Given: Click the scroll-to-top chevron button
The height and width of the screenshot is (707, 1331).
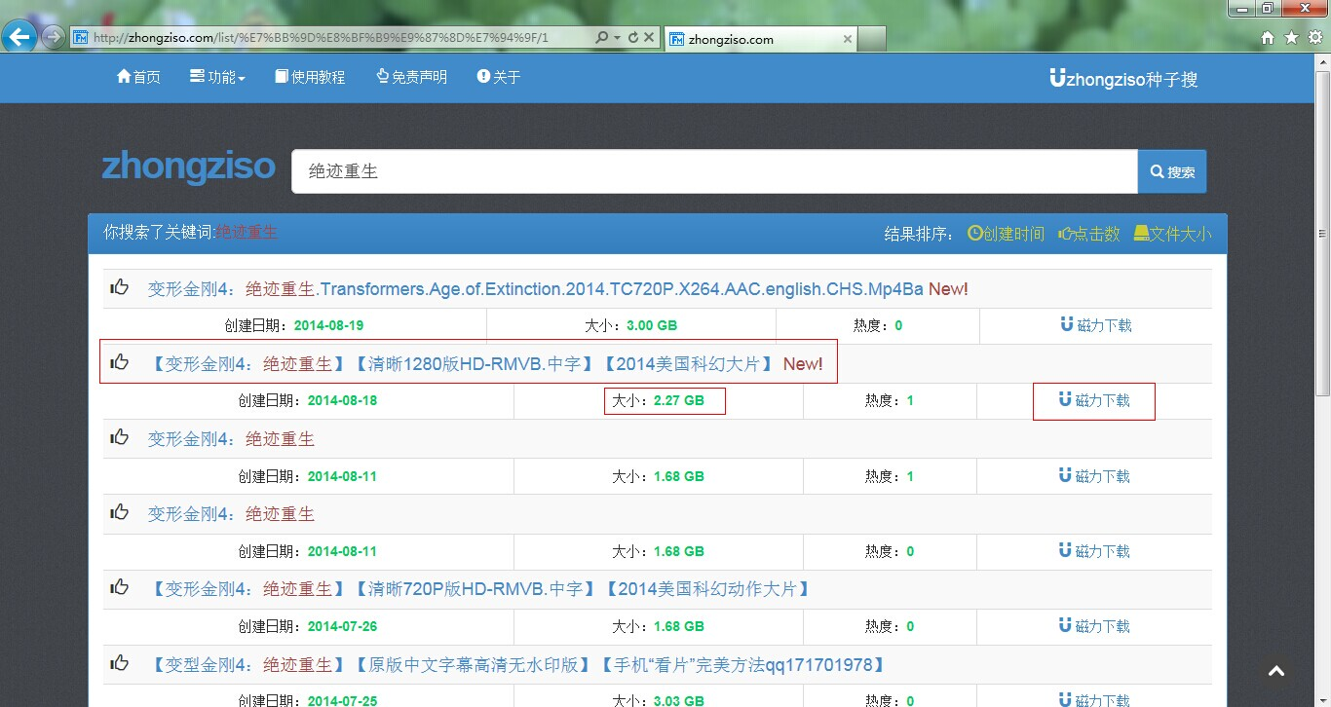Looking at the screenshot, I should [x=1276, y=671].
